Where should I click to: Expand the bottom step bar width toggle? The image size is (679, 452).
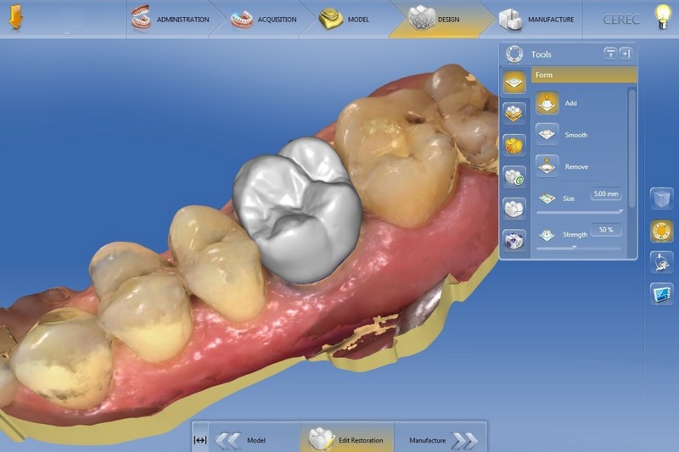200,440
